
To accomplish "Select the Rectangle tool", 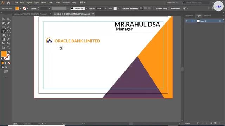I will coord(4,27).
